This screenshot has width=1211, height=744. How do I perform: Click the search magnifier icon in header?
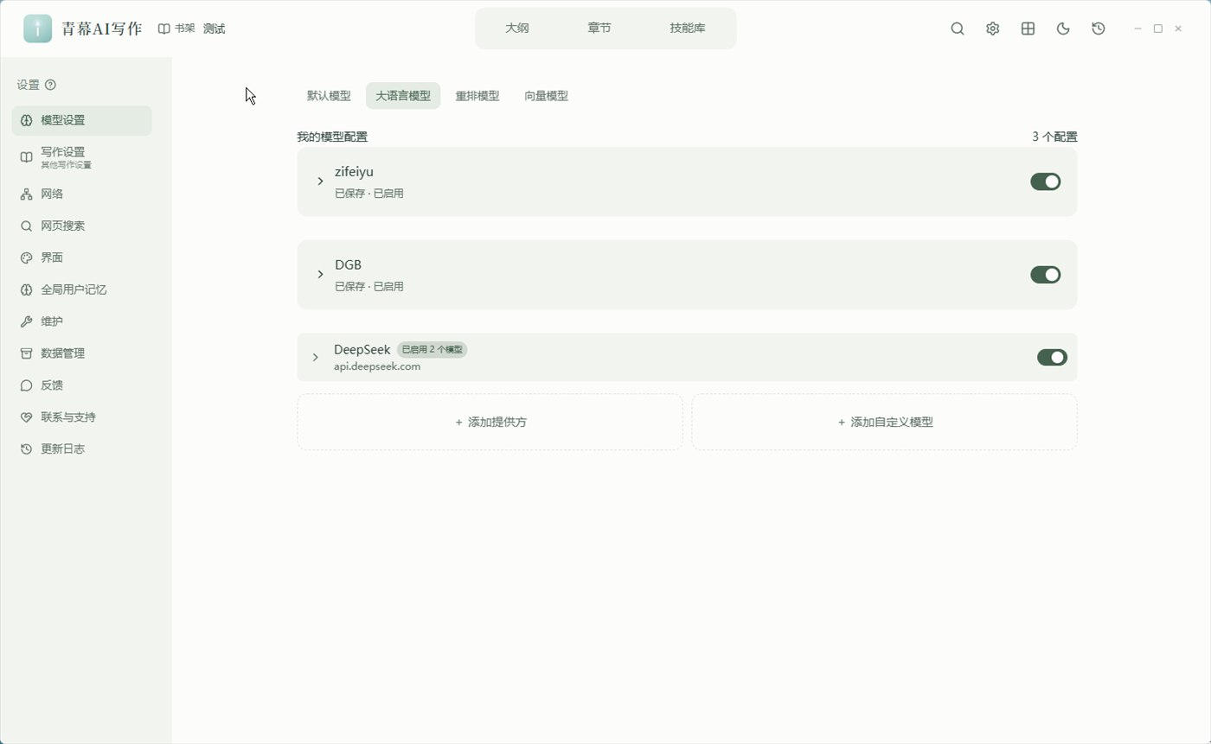pos(958,29)
